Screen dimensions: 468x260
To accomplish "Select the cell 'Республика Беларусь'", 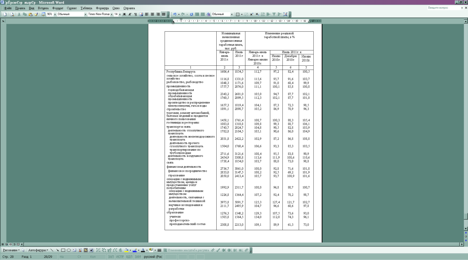I will (181, 72).
